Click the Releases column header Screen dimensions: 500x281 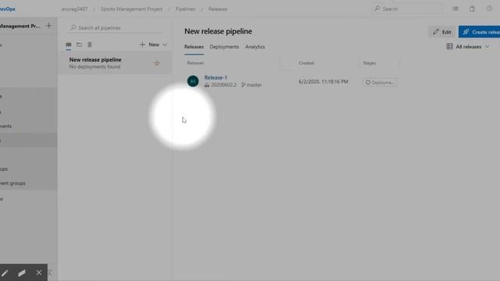point(195,63)
